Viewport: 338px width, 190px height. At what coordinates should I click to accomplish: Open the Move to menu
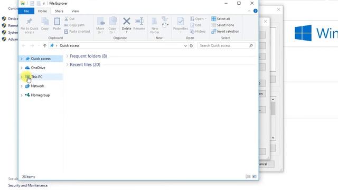click(100, 25)
